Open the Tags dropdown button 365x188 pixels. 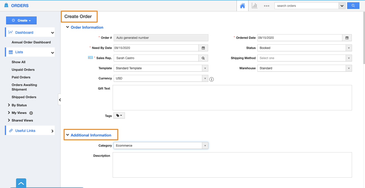[119, 116]
